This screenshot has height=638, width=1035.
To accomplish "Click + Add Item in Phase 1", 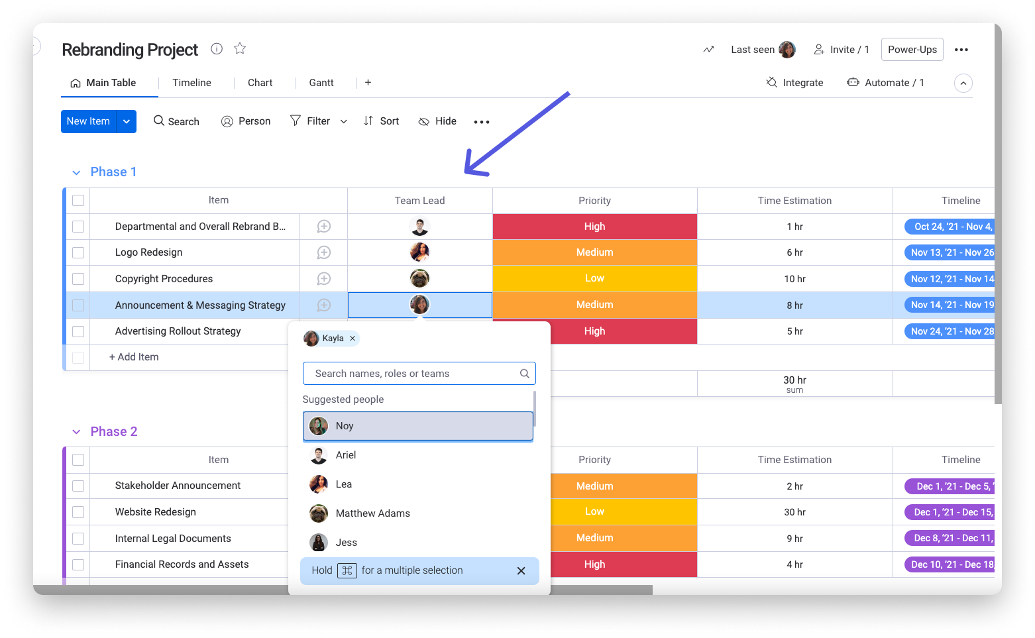I will coord(134,357).
